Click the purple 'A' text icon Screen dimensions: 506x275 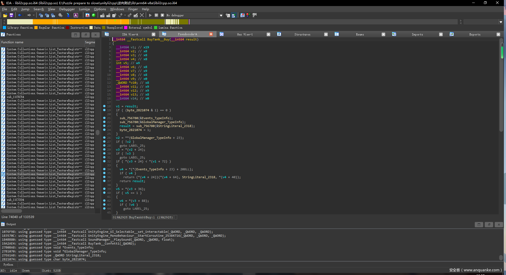tap(76, 15)
